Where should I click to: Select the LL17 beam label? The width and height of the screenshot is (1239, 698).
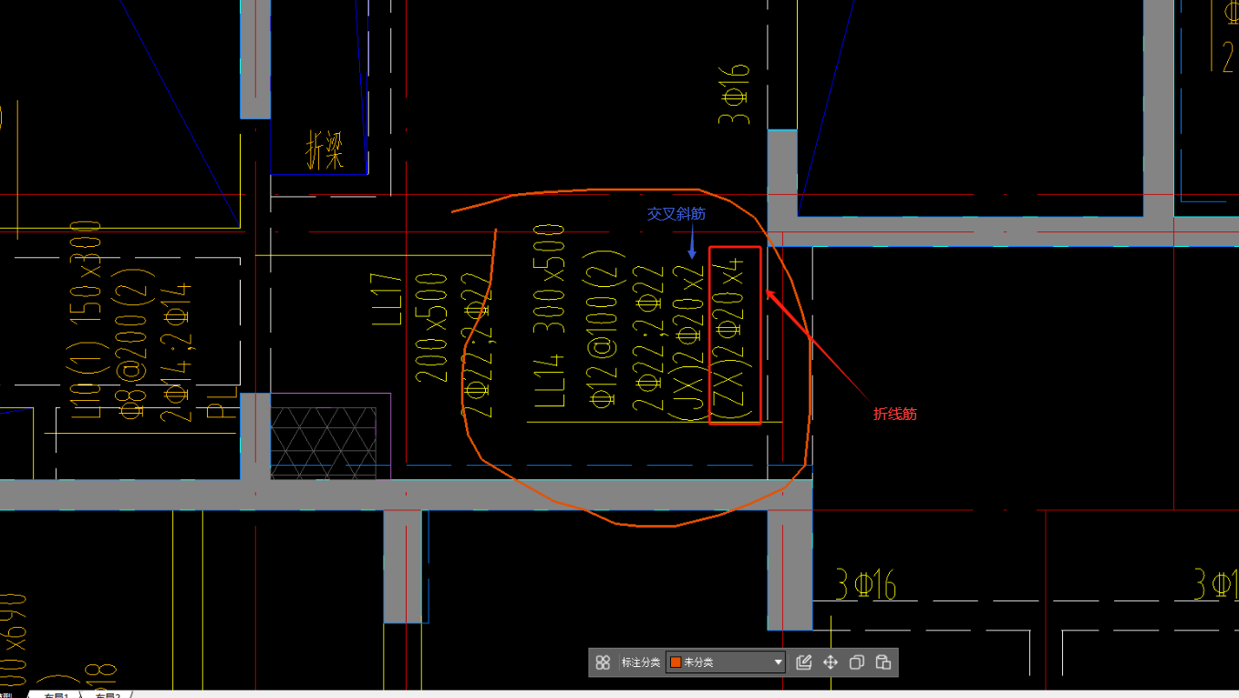387,300
